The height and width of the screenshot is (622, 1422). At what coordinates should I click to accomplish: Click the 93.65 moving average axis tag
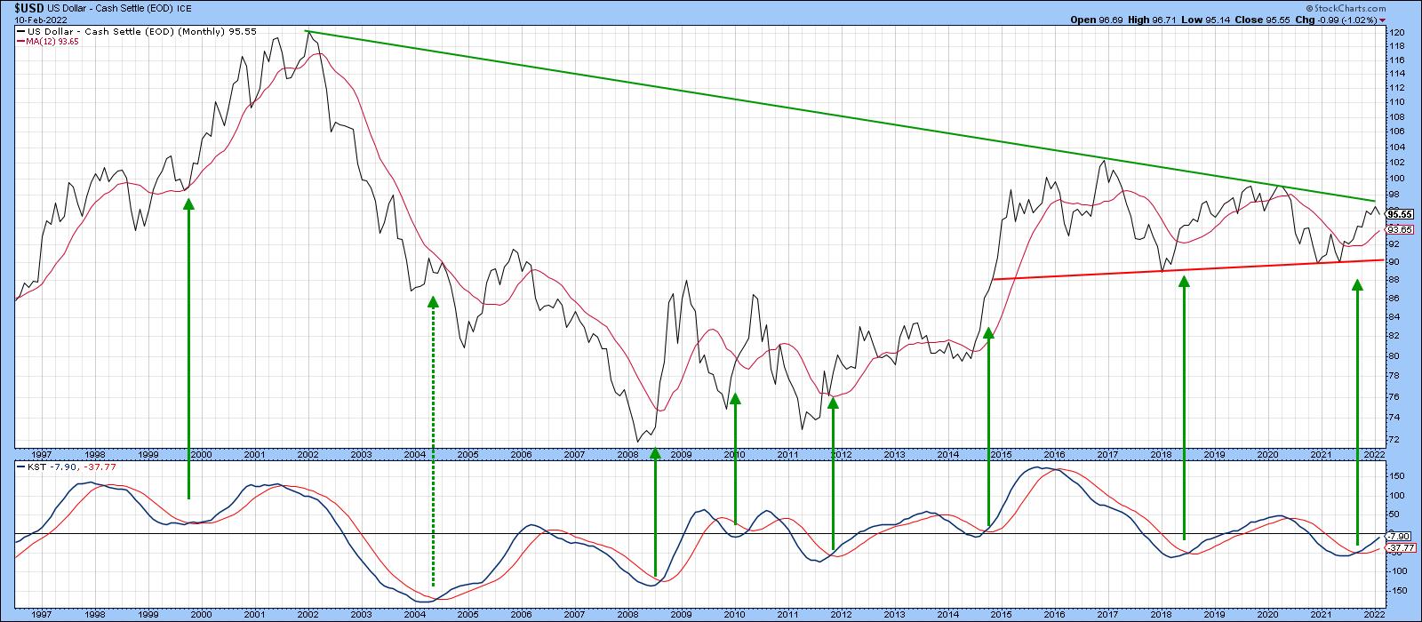click(1399, 228)
